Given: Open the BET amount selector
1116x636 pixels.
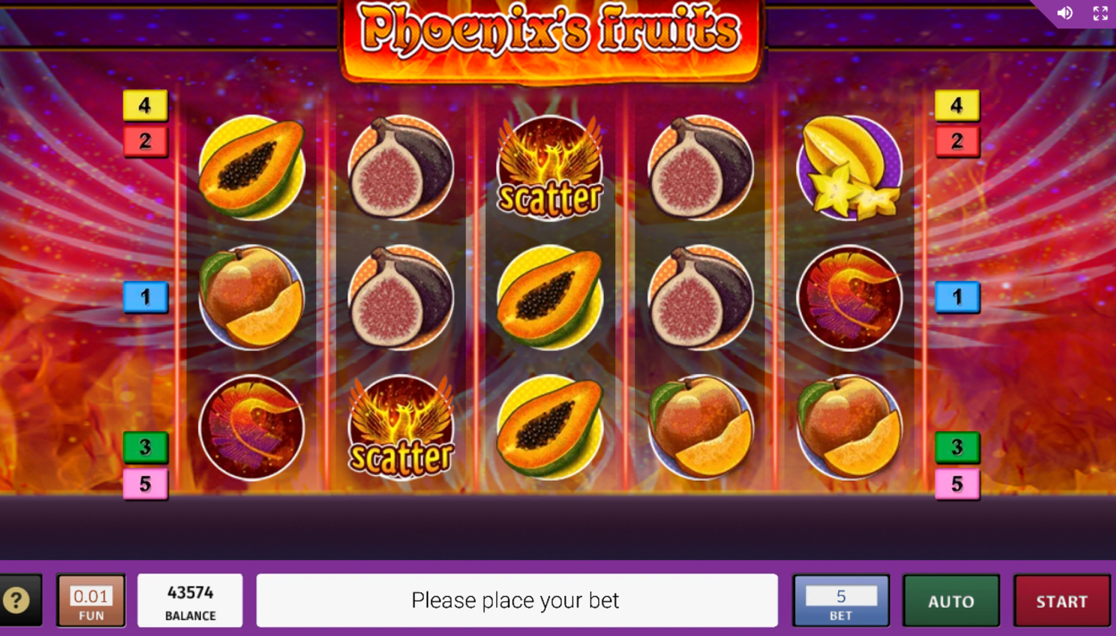Looking at the screenshot, I should coord(841,601).
